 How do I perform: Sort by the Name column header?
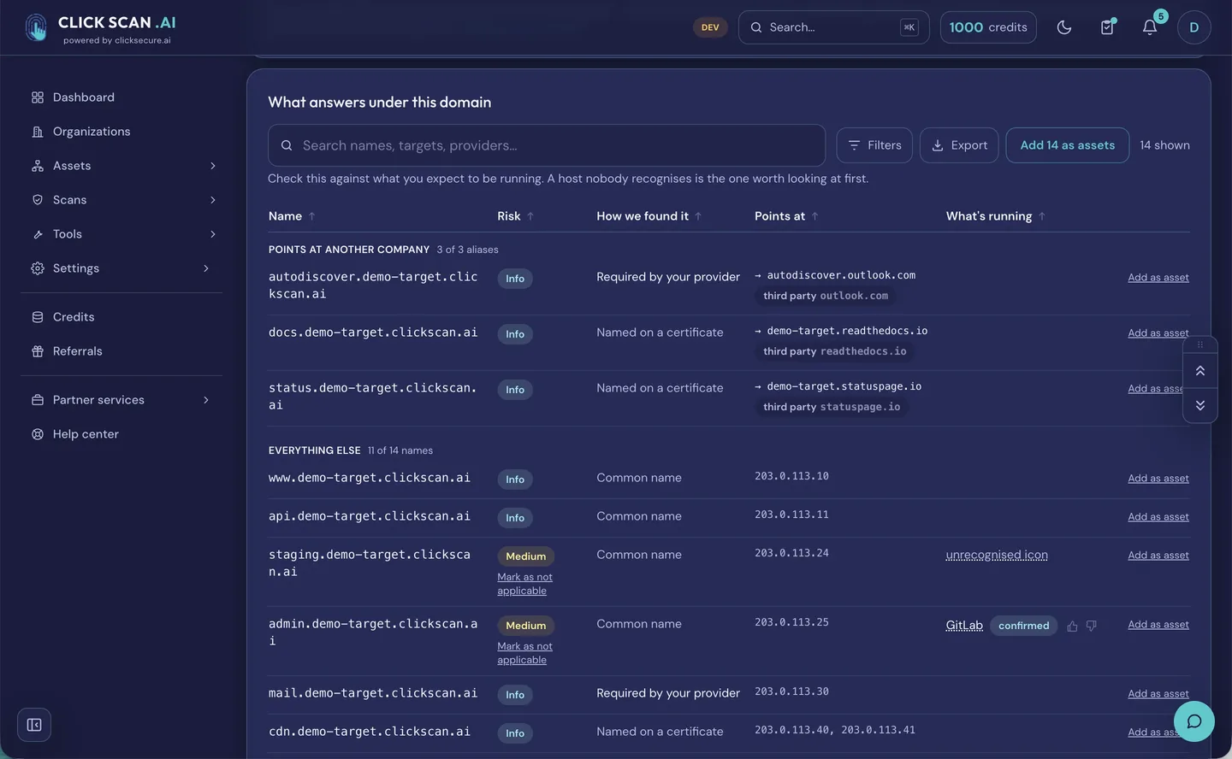coord(292,216)
